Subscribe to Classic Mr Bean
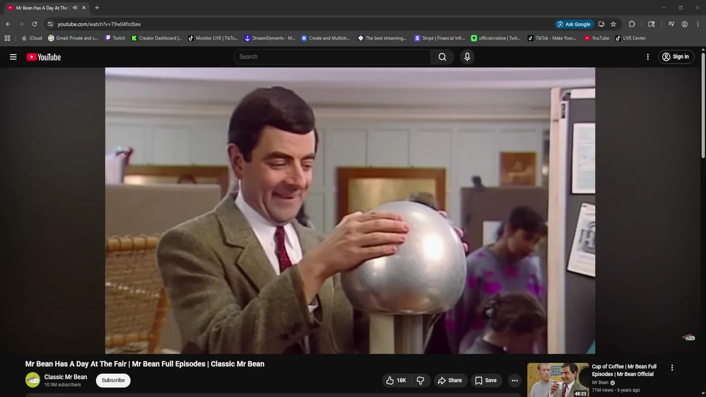The height and width of the screenshot is (397, 706). pos(113,380)
